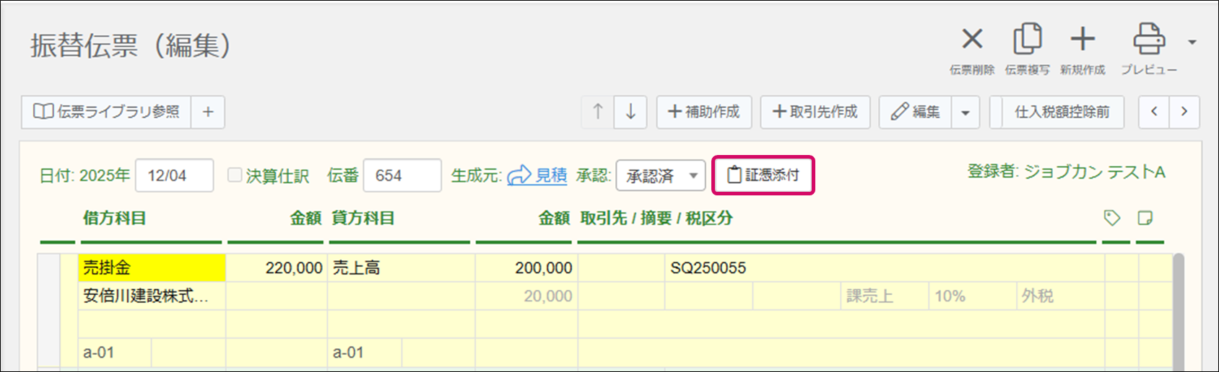Click the tag icon in column header

pyautogui.click(x=1112, y=218)
